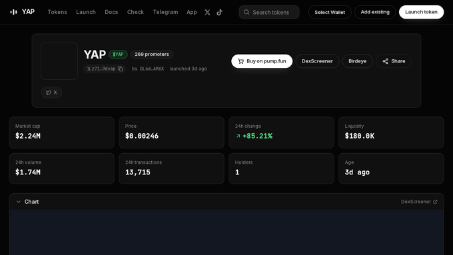
Task: Open the App nav link
Action: [192, 12]
